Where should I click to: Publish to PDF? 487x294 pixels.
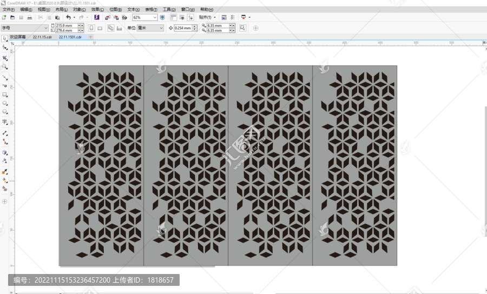click(124, 17)
